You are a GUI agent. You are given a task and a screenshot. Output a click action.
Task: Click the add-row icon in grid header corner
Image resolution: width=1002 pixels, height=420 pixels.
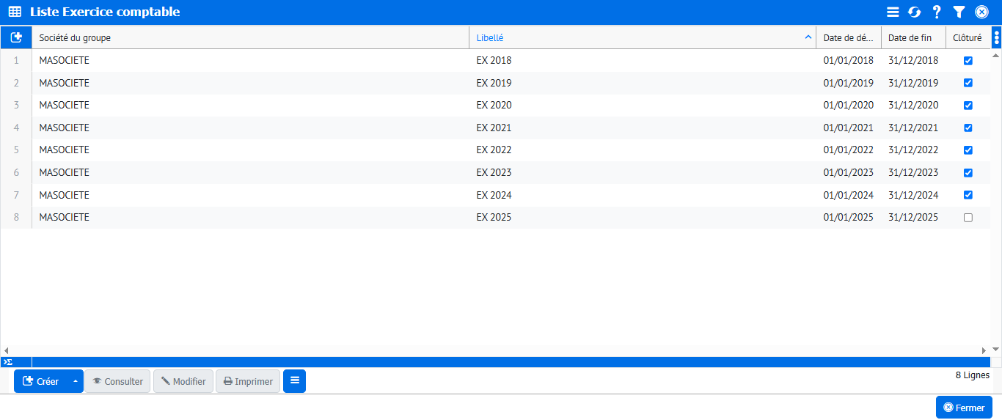pos(16,37)
